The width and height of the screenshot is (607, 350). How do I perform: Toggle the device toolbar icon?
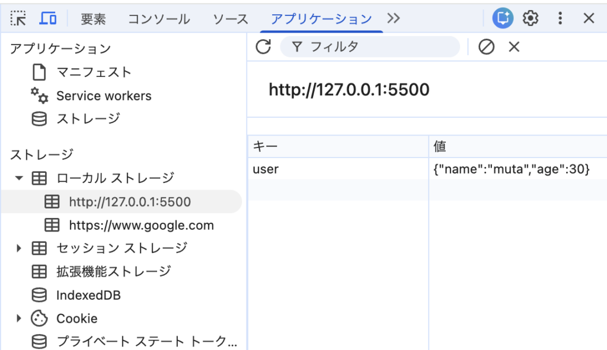[48, 18]
